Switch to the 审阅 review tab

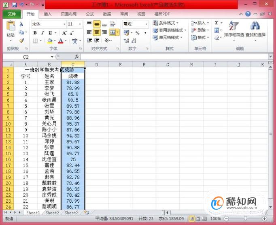pyautogui.click(x=124, y=14)
